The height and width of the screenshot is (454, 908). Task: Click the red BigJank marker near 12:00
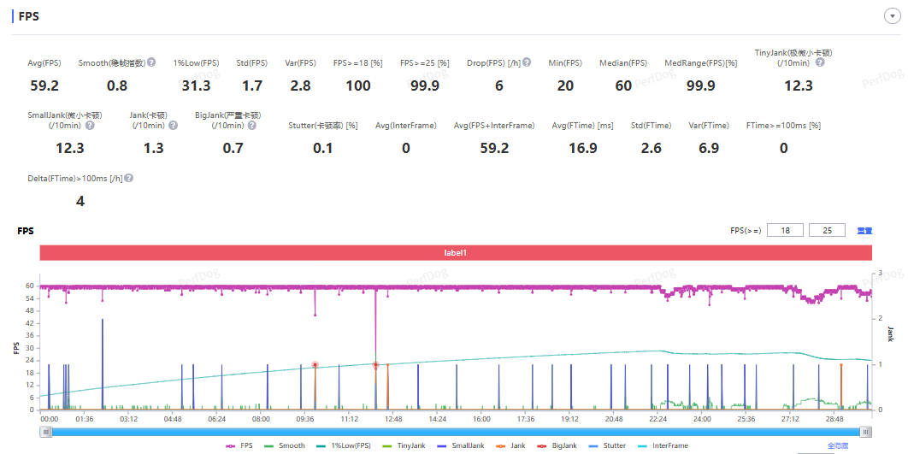click(376, 365)
